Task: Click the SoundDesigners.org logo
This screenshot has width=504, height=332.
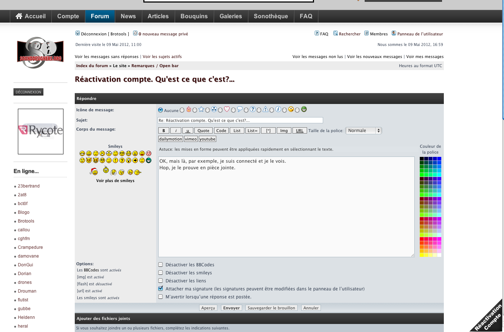Action: click(x=40, y=53)
